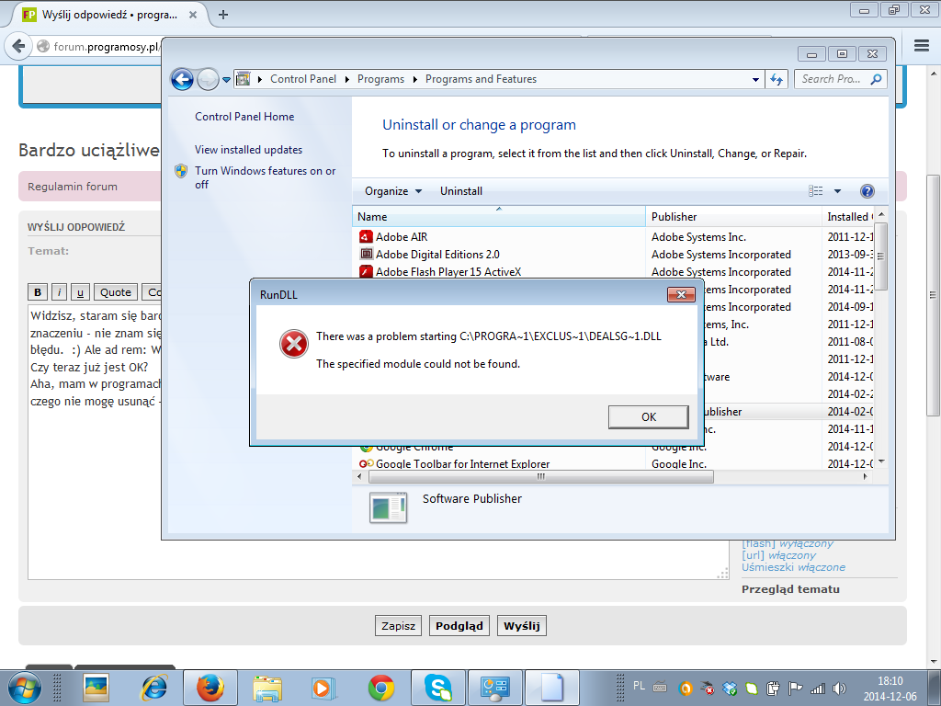Image resolution: width=941 pixels, height=706 pixels.
Task: Open Internet Explorer from taskbar
Action: click(153, 687)
